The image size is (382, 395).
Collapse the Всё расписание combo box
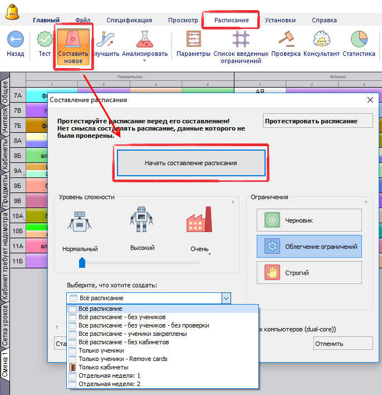coord(226,298)
